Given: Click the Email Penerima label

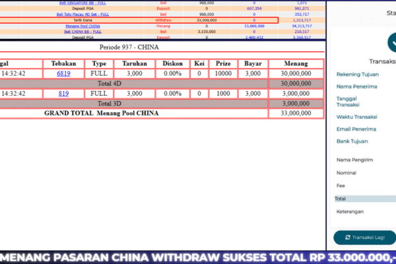Looking at the screenshot, I should click(356, 129).
